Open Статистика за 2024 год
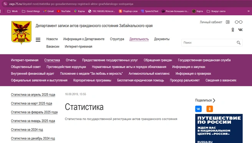This screenshot has width=252, height=143. click(27, 130)
